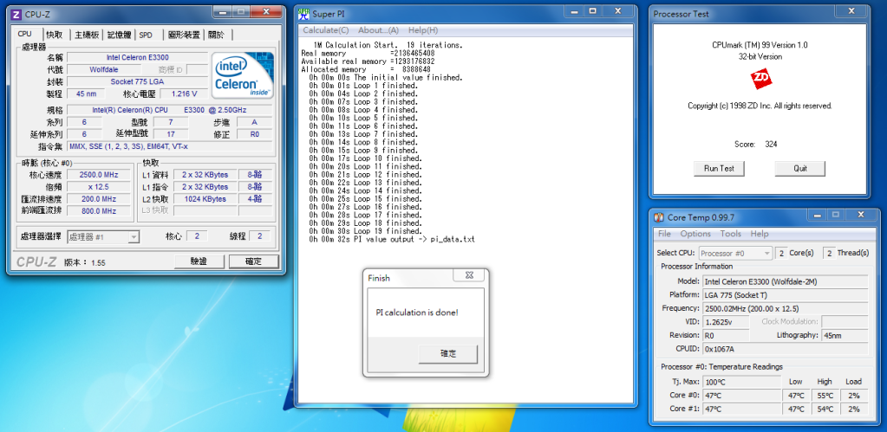
Task: Click the 封裝 value Socket 775 LGA
Action: click(138, 81)
